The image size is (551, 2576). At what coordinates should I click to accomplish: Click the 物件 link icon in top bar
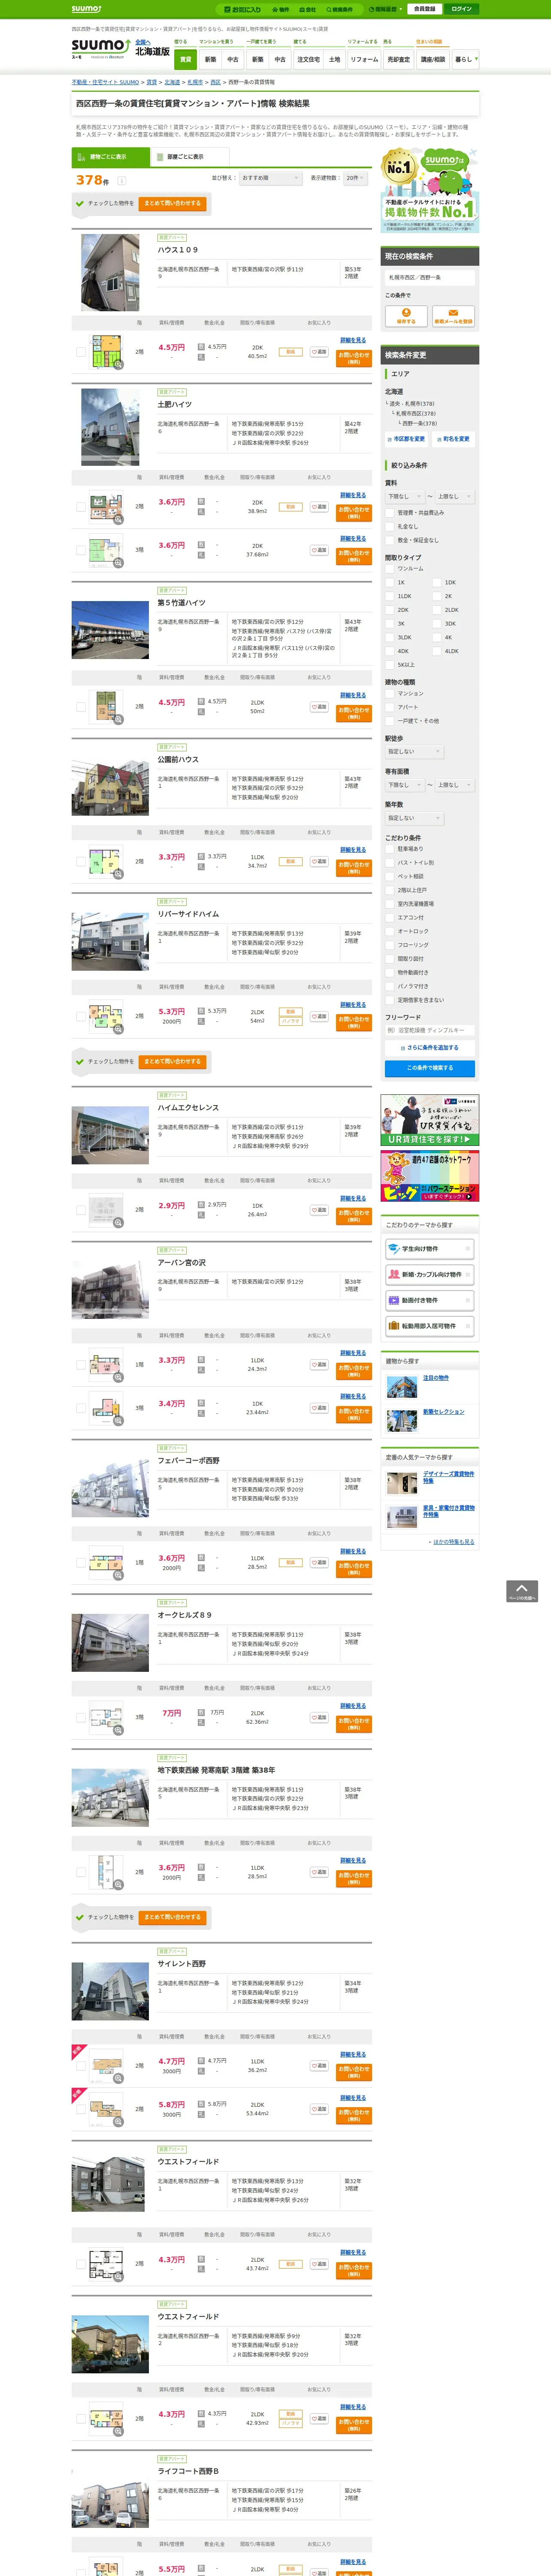[x=281, y=9]
